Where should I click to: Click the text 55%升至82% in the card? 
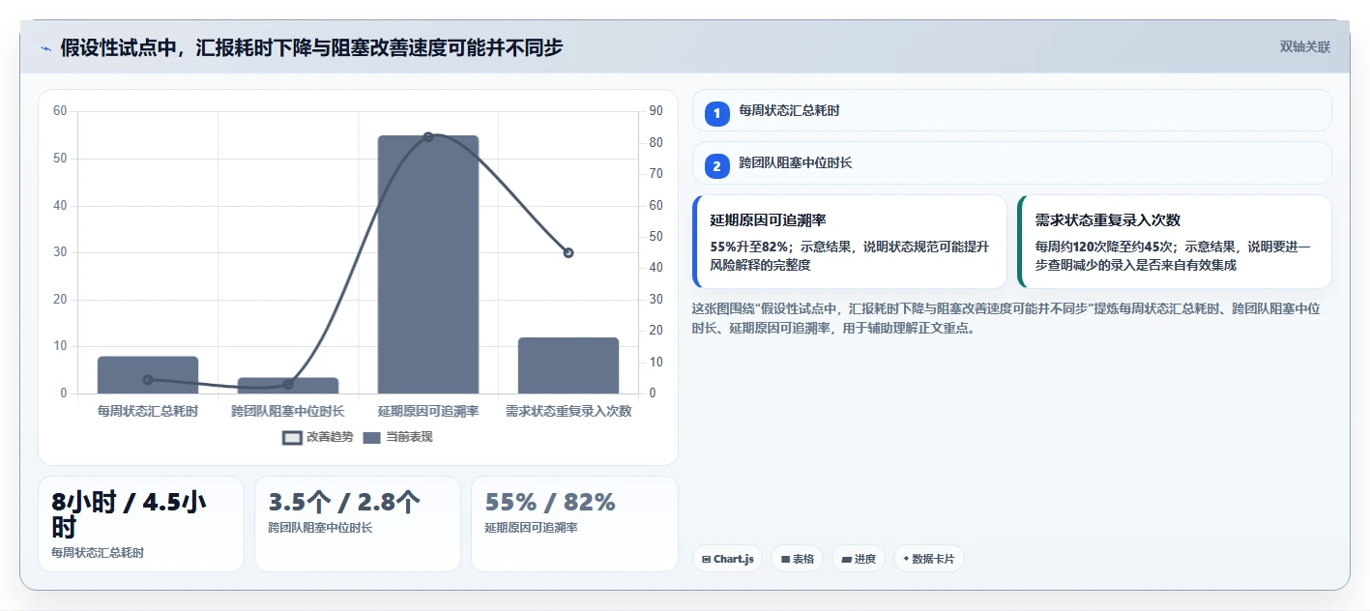coord(748,247)
